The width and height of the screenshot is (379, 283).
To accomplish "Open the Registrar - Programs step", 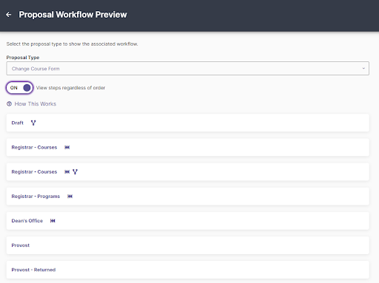I will tap(187, 197).
